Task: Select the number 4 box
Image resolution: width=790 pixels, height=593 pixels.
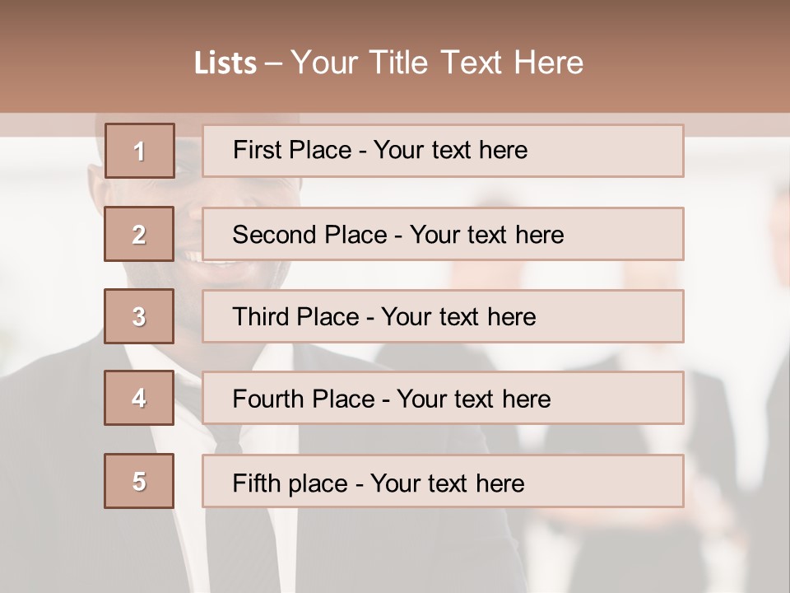Action: point(139,398)
